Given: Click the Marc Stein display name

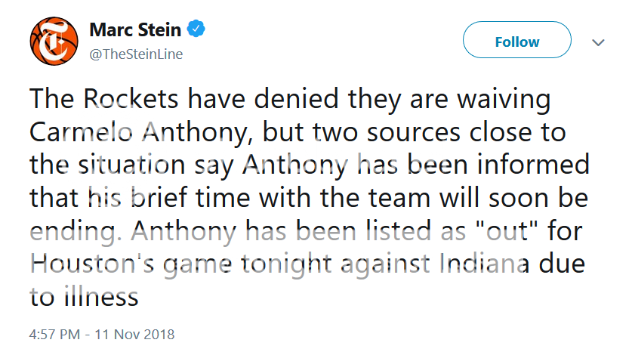Looking at the screenshot, I should (135, 30).
